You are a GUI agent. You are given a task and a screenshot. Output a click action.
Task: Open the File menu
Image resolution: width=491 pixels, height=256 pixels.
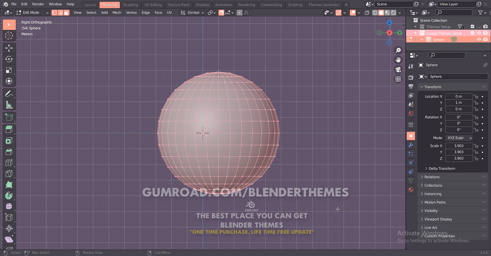click(x=14, y=4)
